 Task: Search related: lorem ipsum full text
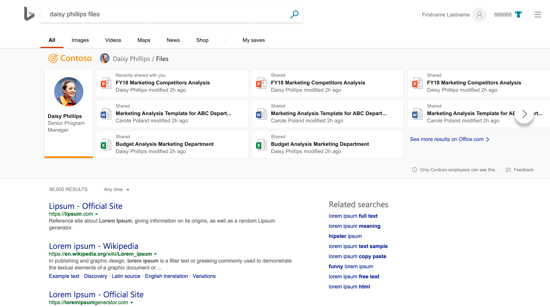353,216
